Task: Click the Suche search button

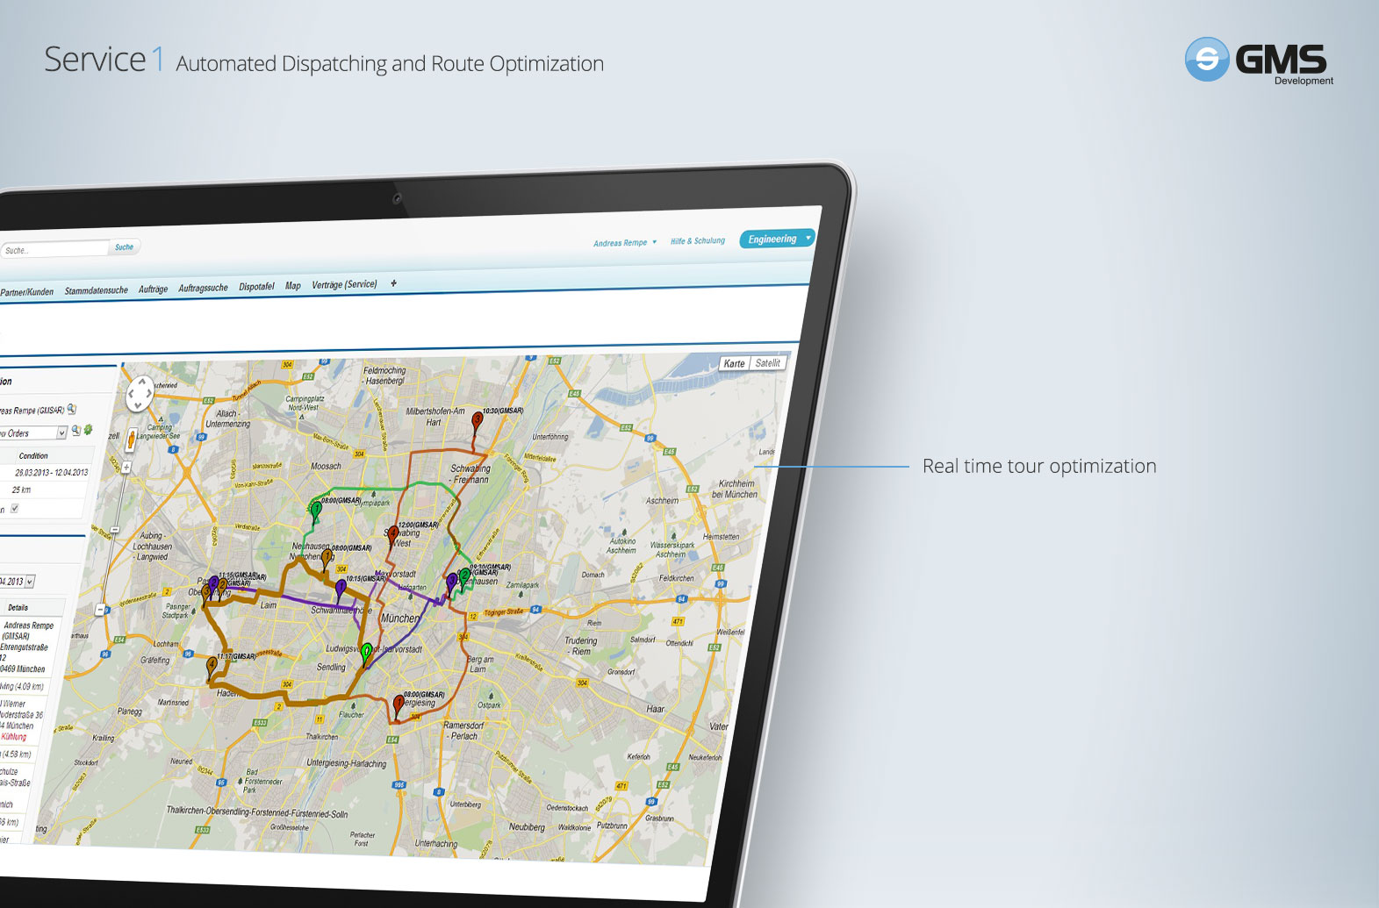Action: pyautogui.click(x=125, y=247)
